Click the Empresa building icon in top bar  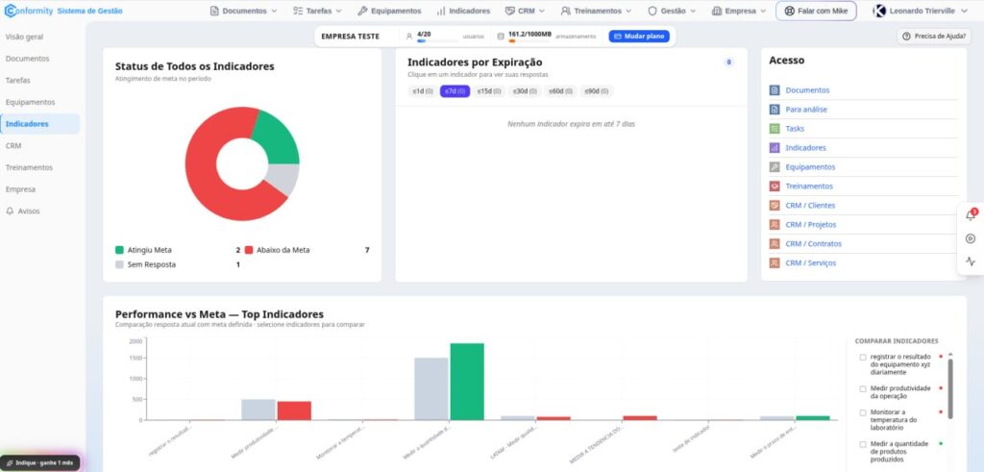pos(717,11)
